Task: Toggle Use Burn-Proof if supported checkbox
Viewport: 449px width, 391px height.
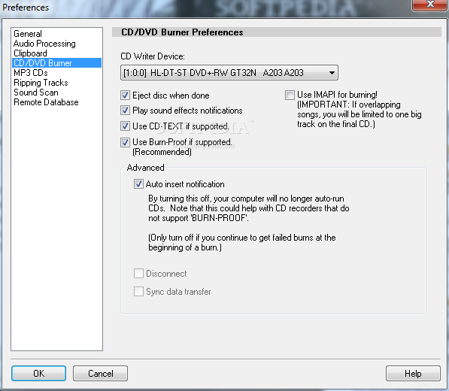Action: tap(125, 142)
